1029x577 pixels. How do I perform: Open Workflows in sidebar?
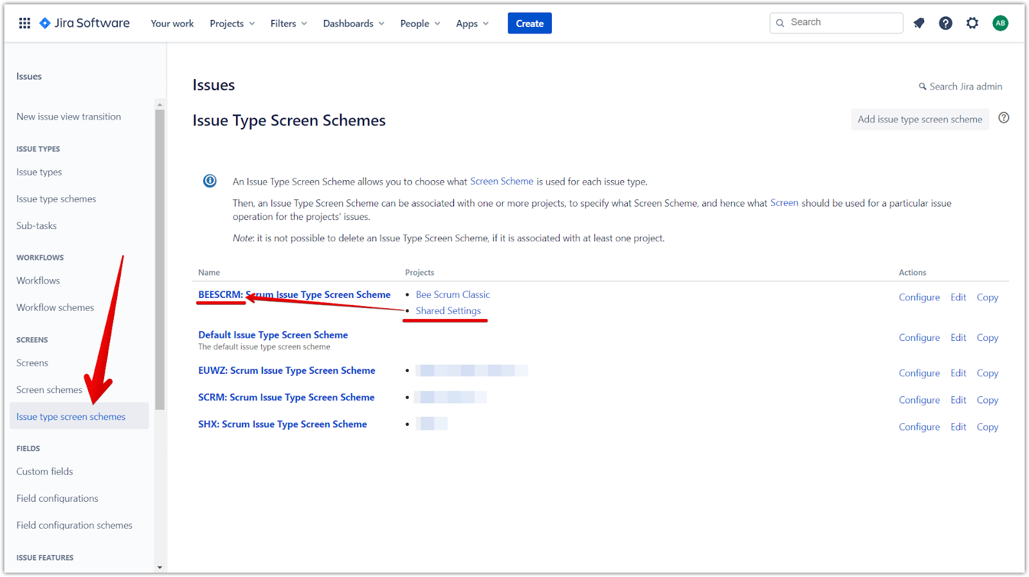[38, 280]
